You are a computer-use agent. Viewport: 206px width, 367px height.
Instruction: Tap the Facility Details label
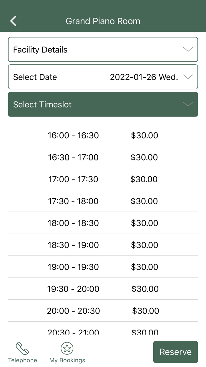click(x=40, y=50)
